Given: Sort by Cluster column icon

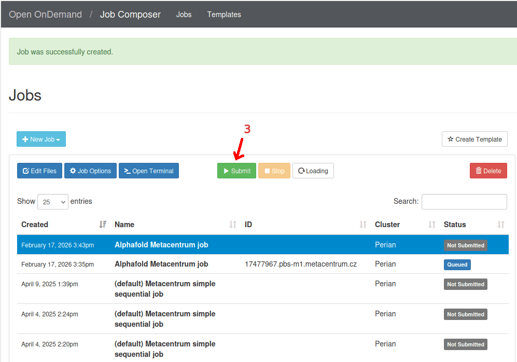Looking at the screenshot, I should [432, 225].
